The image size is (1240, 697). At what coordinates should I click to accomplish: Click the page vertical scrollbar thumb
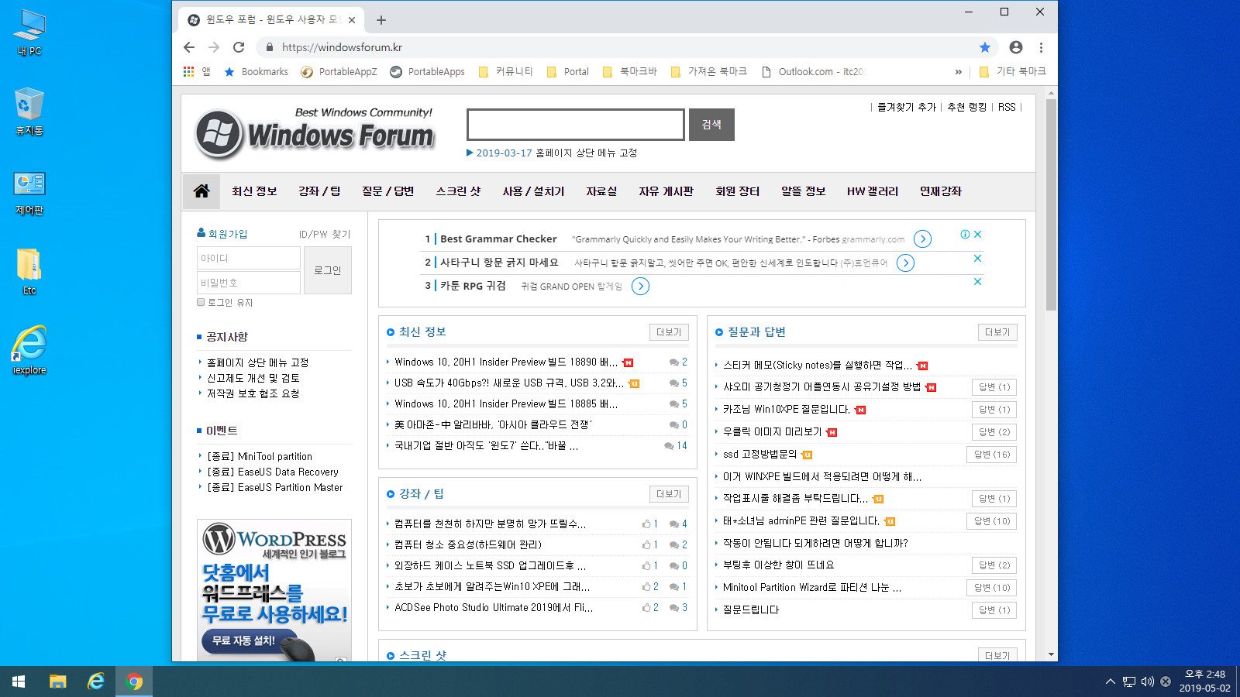[1051, 204]
